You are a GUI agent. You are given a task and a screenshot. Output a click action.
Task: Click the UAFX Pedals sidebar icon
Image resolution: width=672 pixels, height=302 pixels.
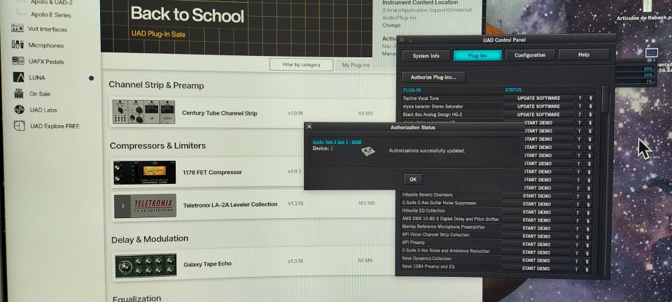[x=18, y=61]
